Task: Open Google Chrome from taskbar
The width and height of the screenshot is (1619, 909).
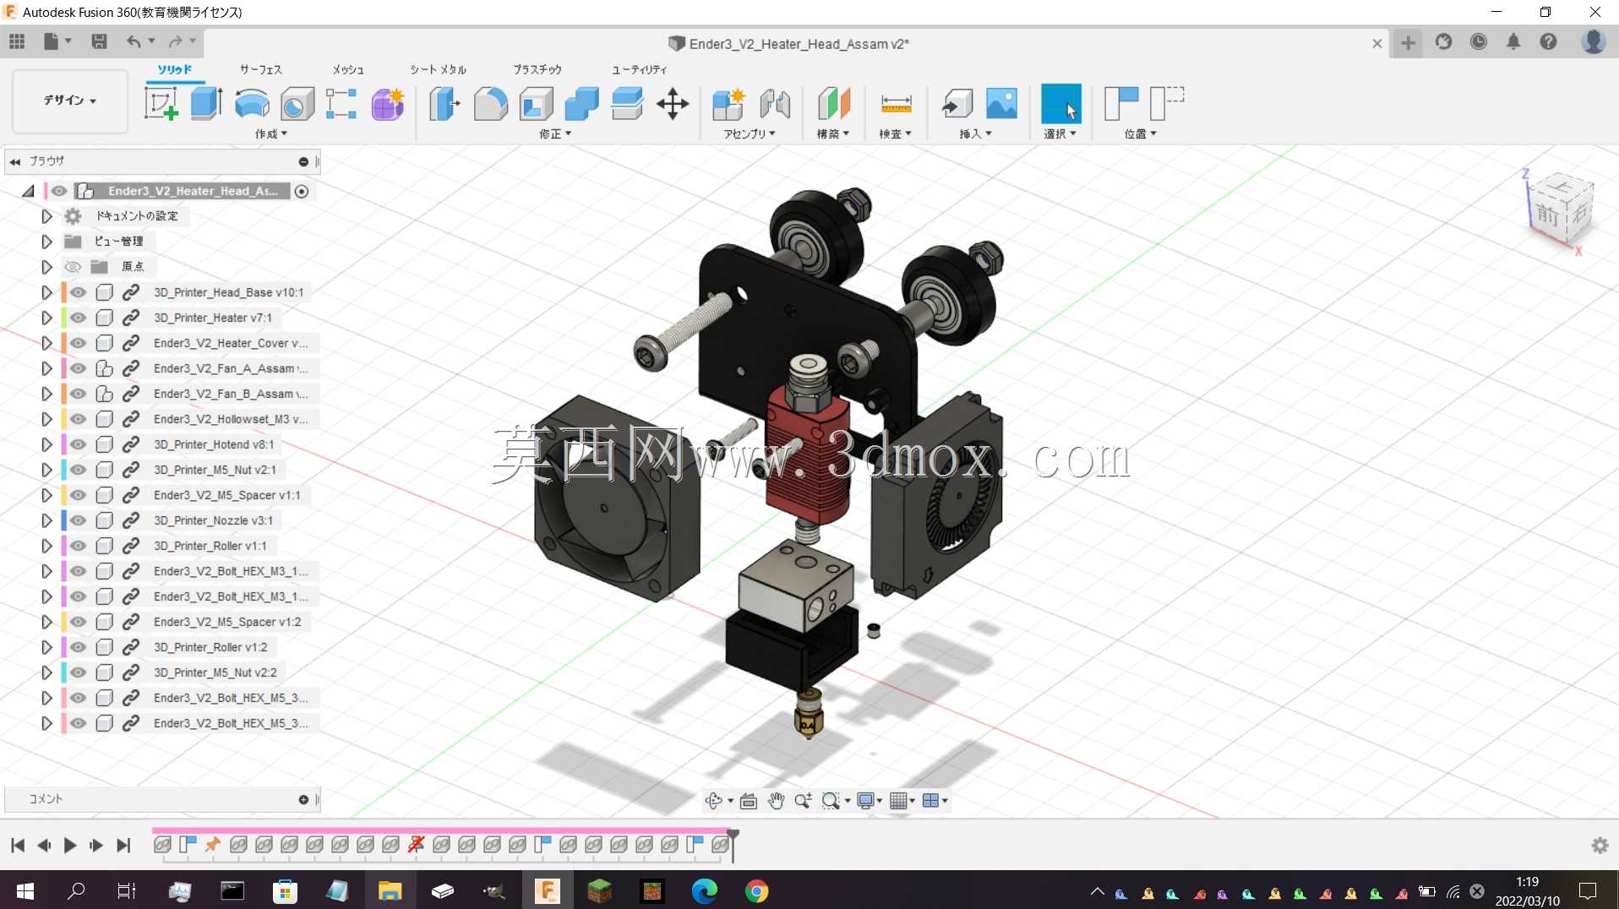Action: click(757, 890)
